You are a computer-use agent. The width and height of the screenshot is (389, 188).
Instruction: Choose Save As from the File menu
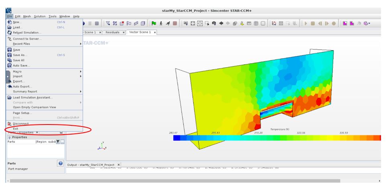coord(45,55)
